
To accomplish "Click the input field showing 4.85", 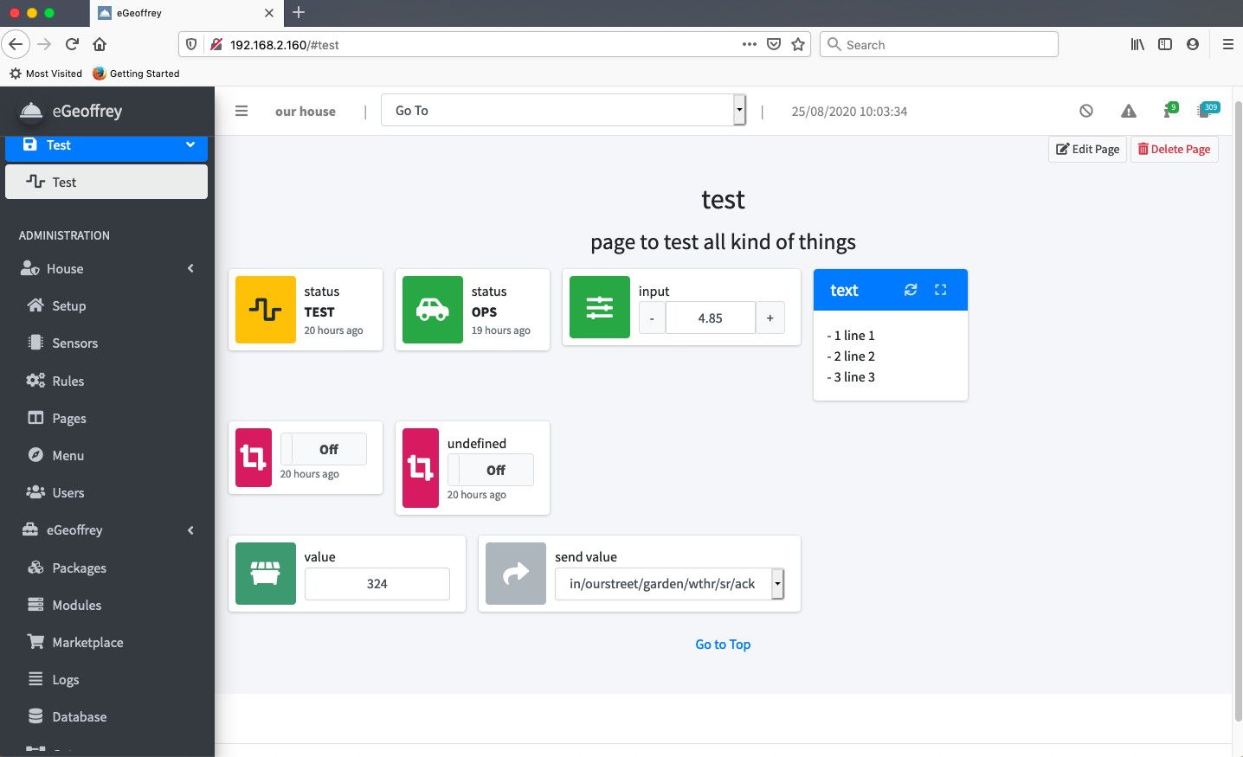I will [x=710, y=318].
